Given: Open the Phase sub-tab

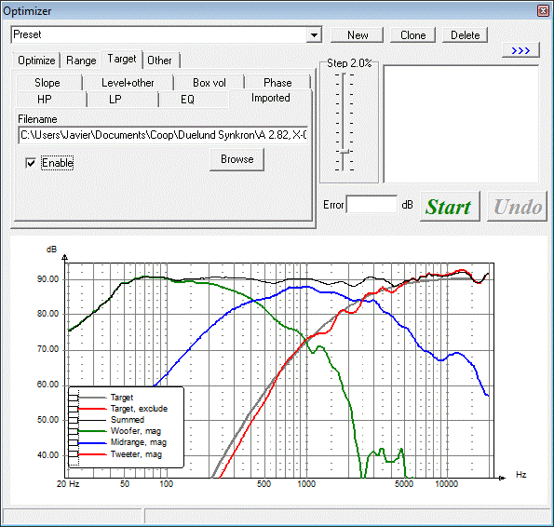Looking at the screenshot, I should pyautogui.click(x=277, y=83).
